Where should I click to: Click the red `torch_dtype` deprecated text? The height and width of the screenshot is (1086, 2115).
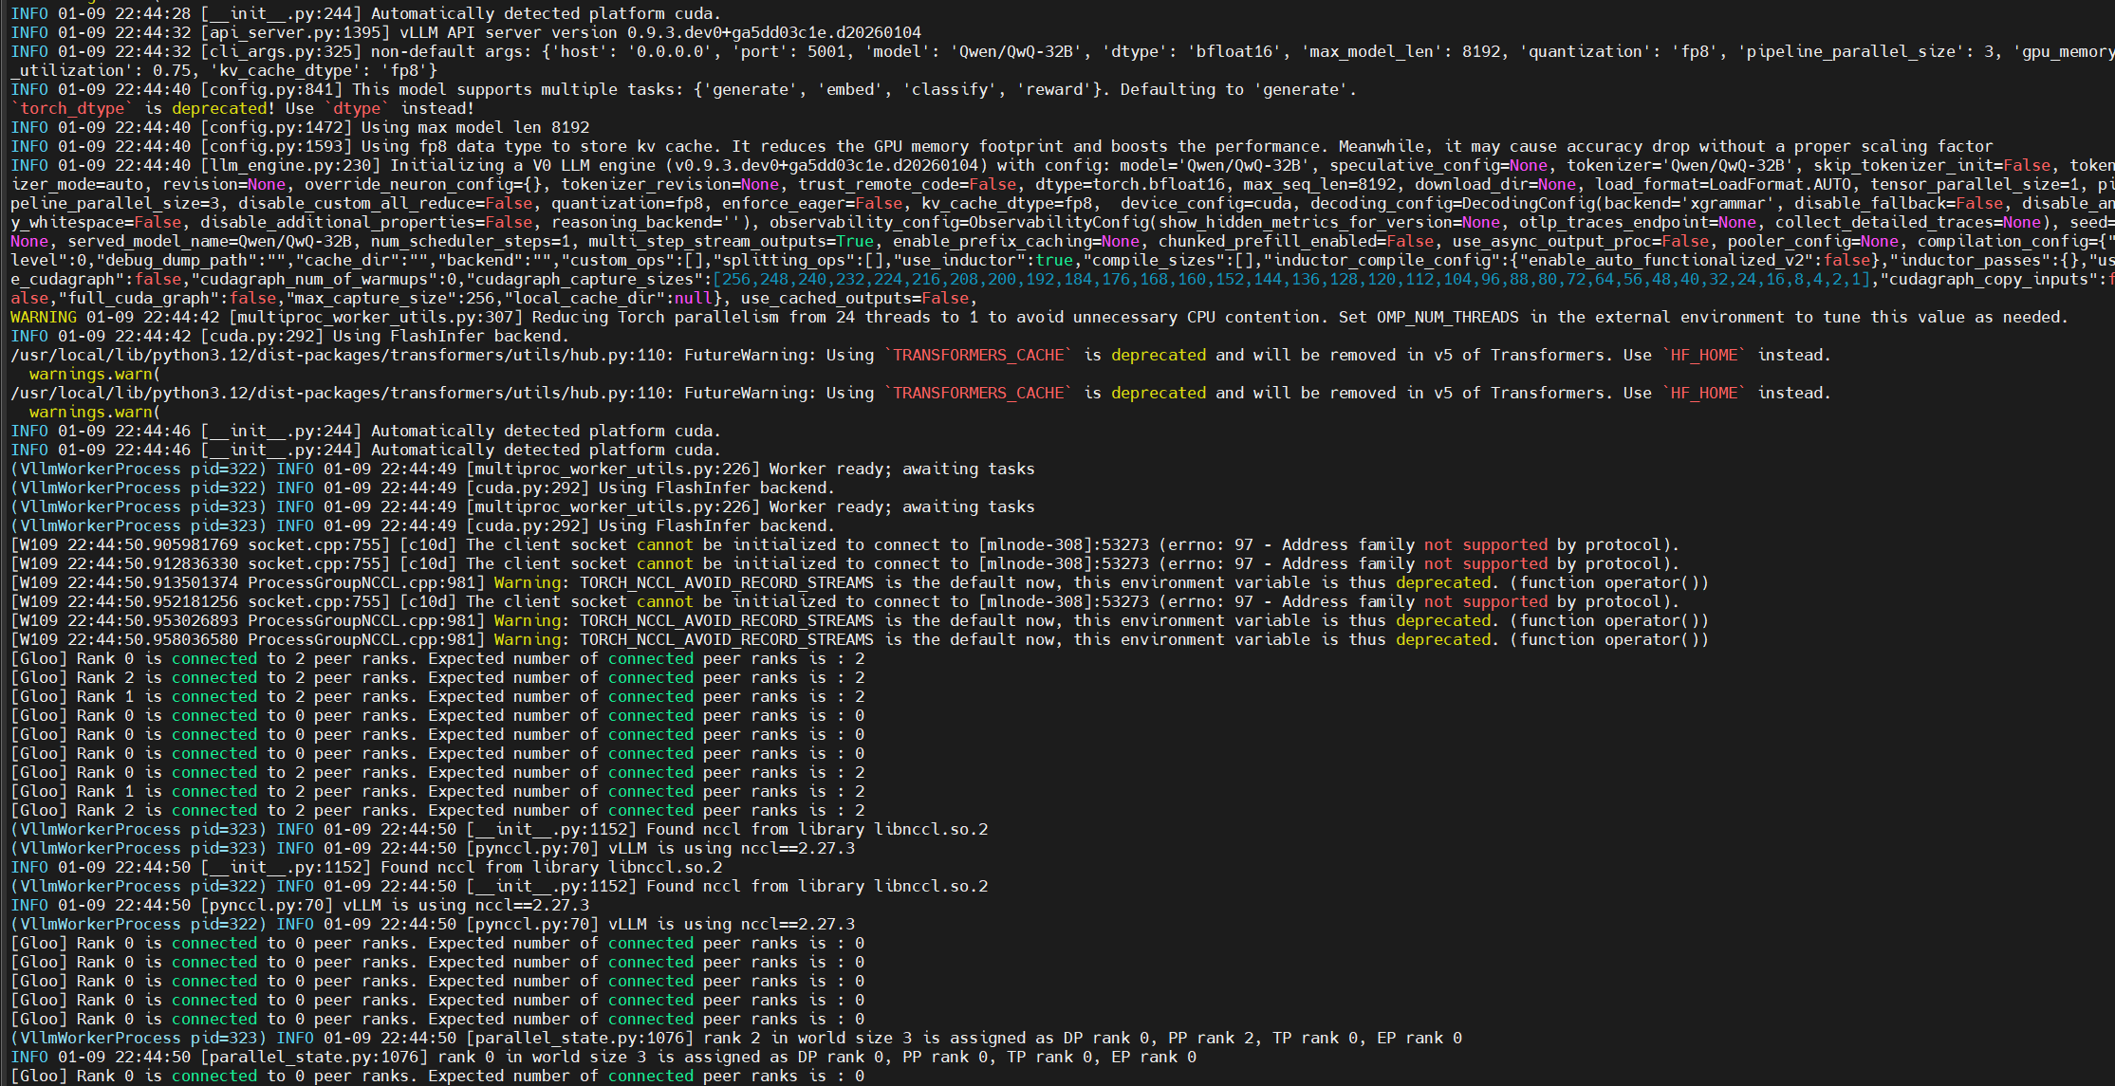pyautogui.click(x=71, y=108)
